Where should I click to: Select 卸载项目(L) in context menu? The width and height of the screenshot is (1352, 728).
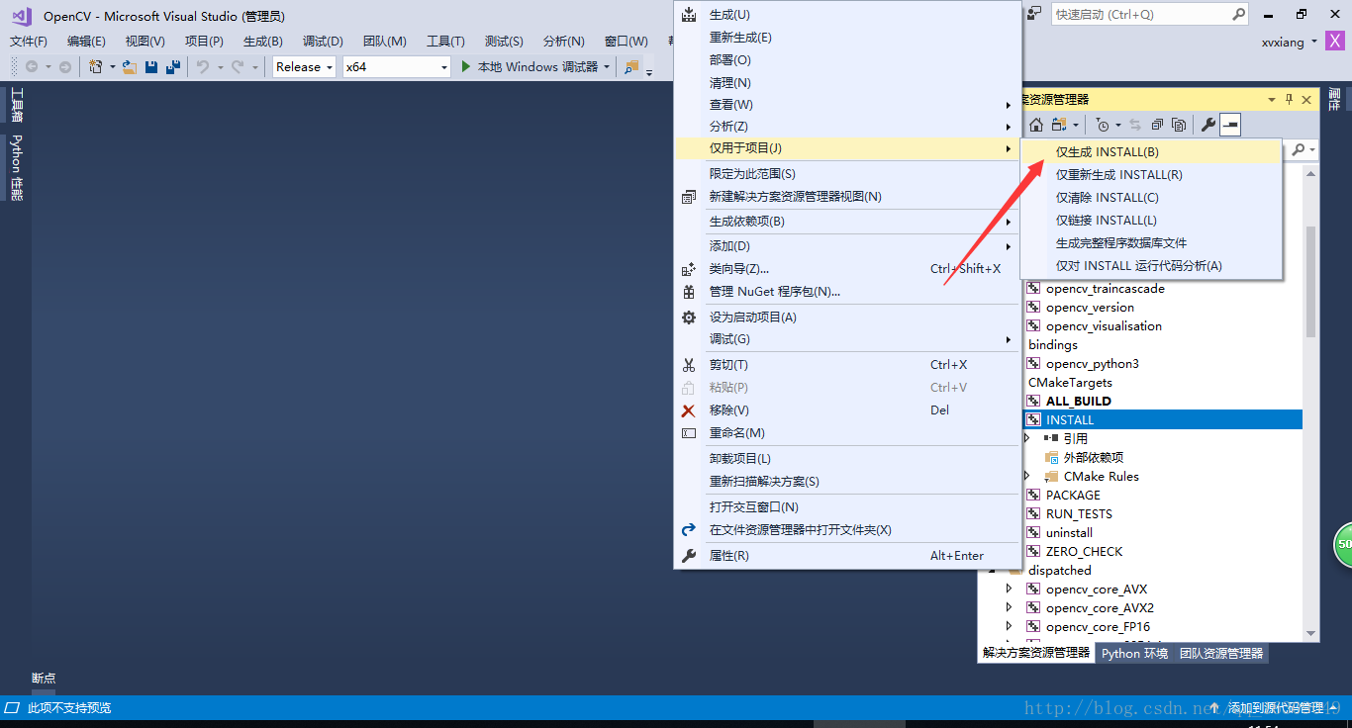pos(846,459)
